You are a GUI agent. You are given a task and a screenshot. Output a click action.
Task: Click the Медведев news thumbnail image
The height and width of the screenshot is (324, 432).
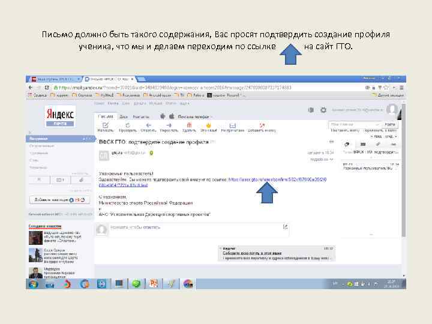coord(35,272)
